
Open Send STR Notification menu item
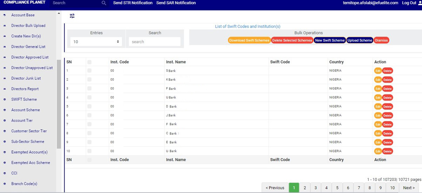133,3
